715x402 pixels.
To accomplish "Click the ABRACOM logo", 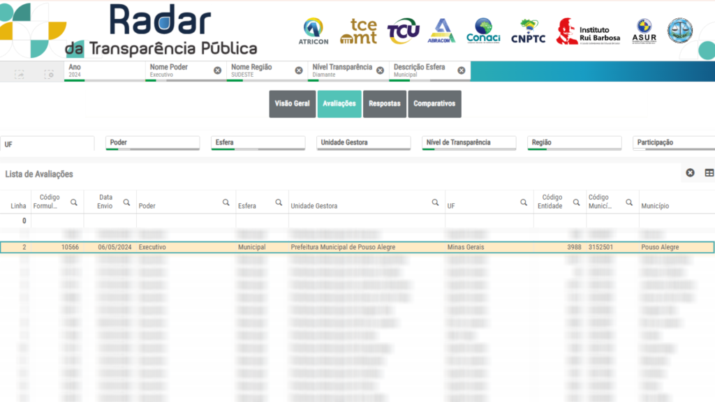I will pos(441,31).
